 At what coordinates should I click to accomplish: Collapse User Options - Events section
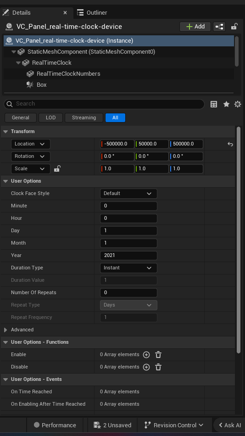(6, 380)
